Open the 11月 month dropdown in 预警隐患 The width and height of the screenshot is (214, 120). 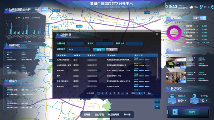pos(203,18)
